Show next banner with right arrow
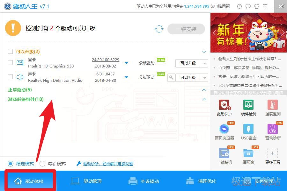 [283, 33]
